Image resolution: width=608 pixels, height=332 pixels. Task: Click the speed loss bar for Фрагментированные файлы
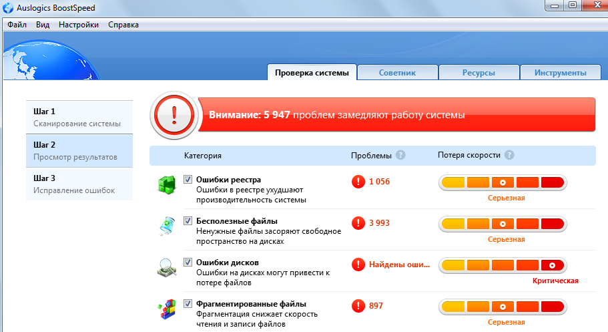[x=503, y=307]
